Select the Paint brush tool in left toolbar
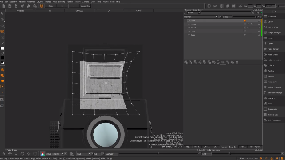The height and width of the screenshot is (160, 285). 2,44
